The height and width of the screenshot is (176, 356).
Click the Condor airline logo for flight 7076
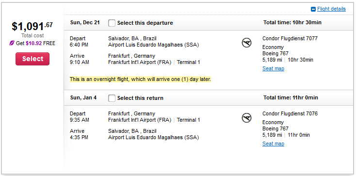point(246,118)
